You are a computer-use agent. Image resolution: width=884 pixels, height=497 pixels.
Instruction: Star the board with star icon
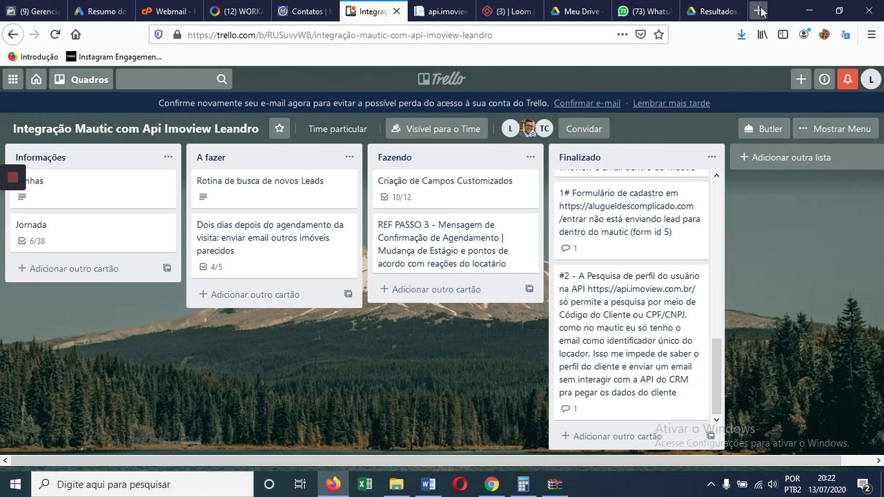click(279, 128)
